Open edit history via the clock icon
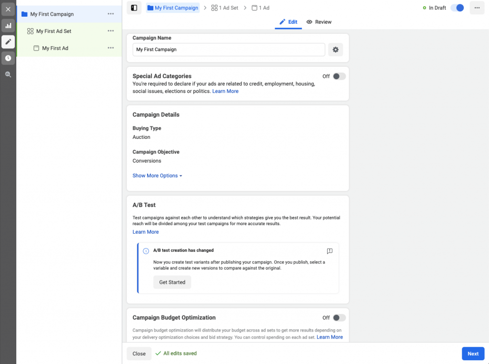Screen dimensions: 489x364 8,58
